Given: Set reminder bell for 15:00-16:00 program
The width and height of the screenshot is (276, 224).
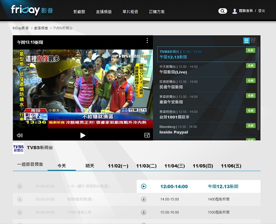Looking at the screenshot, I should tap(144, 212).
